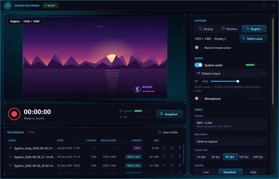Click the image icon beside Syphon_Snap file
This screenshot has width=279, height=179.
pyautogui.click(x=10, y=148)
